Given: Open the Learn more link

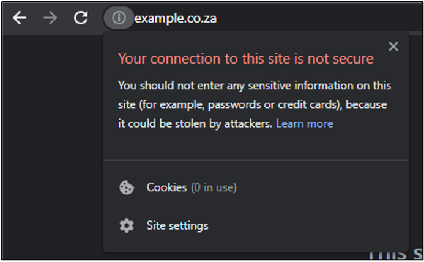Looking at the screenshot, I should [305, 123].
